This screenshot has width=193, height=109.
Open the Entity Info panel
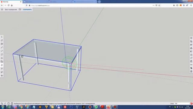click(x=191, y=38)
